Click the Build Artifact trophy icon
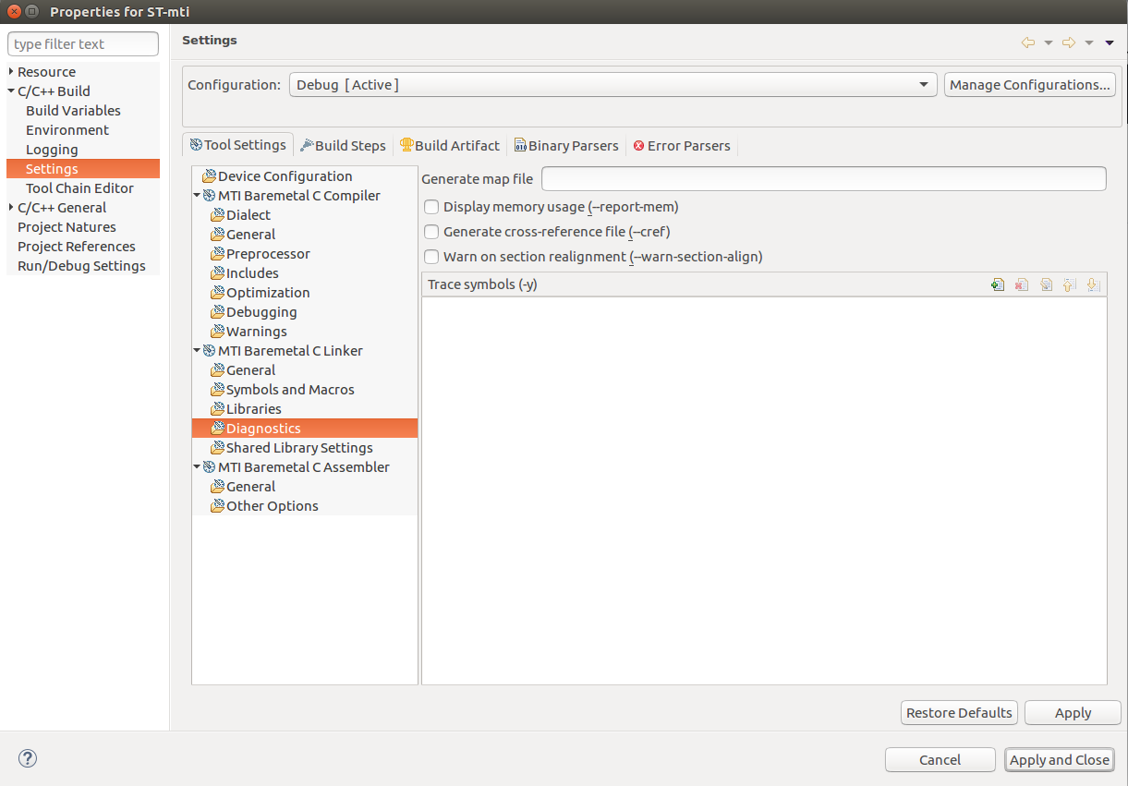This screenshot has height=786, width=1128. [x=406, y=146]
